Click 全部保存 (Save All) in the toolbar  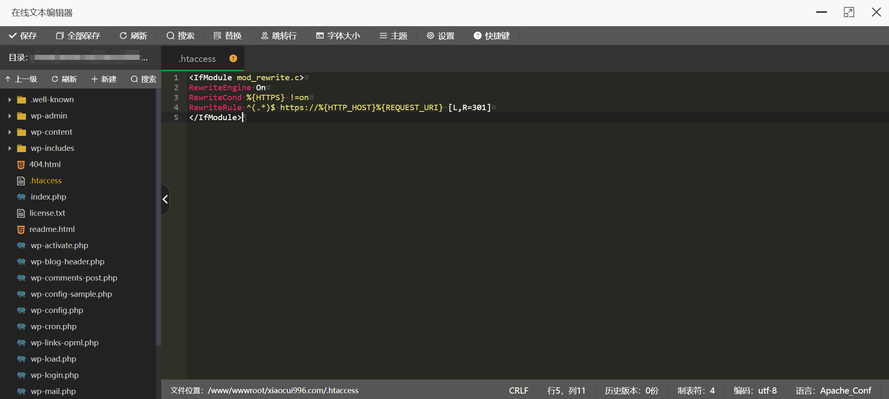(x=78, y=36)
